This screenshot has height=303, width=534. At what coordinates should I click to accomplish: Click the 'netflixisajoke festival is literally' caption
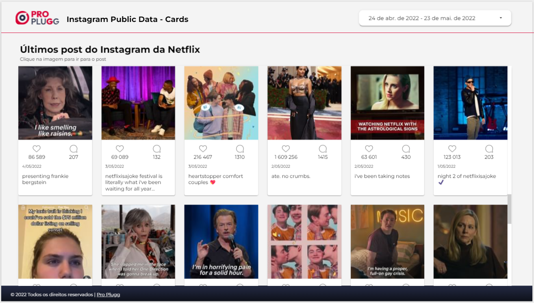[134, 183]
